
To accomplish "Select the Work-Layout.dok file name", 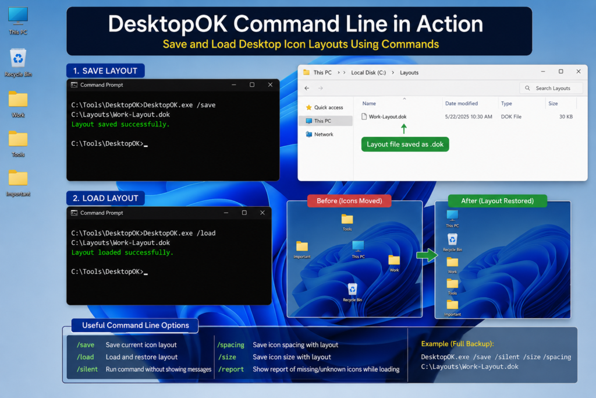I will click(388, 117).
